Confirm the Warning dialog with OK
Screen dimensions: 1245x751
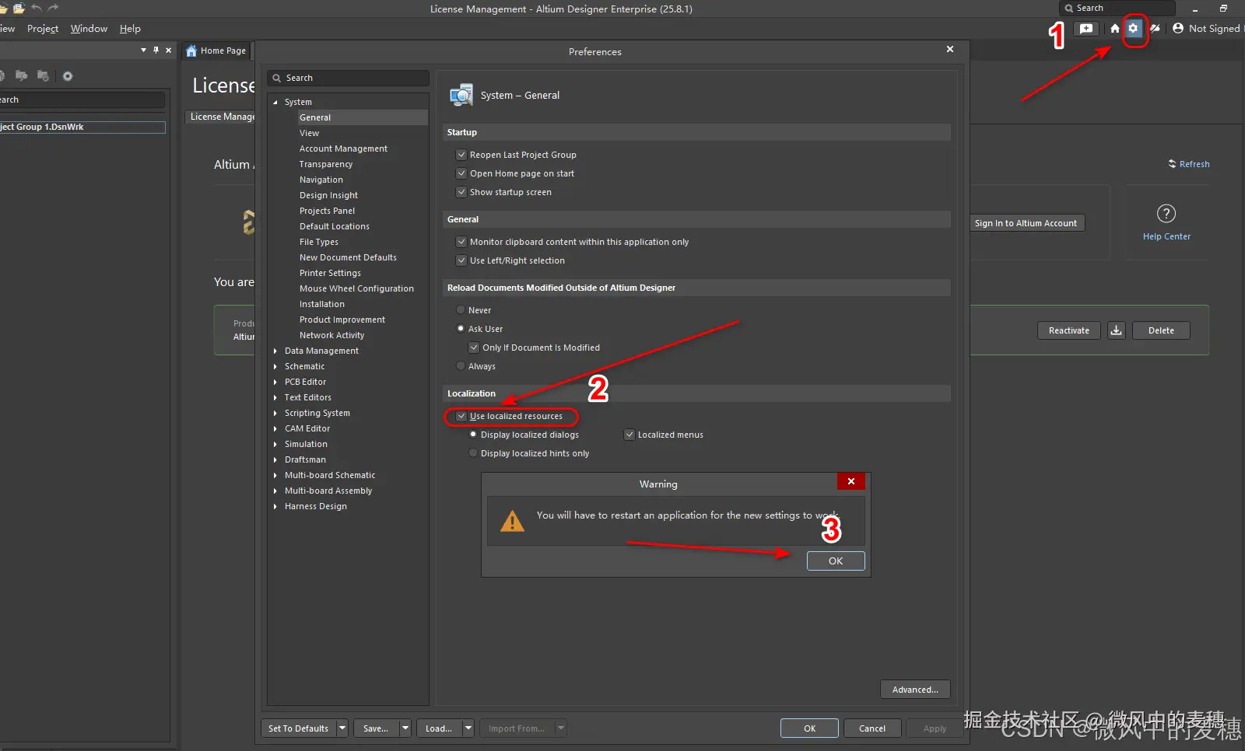(836, 561)
